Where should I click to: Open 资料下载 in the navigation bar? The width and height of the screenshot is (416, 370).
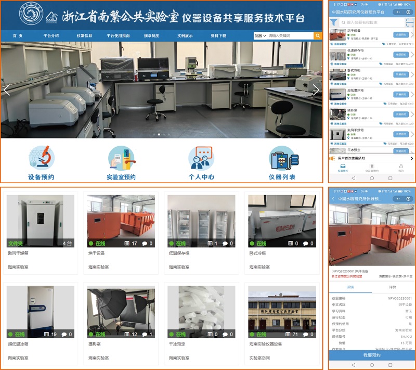(218, 35)
